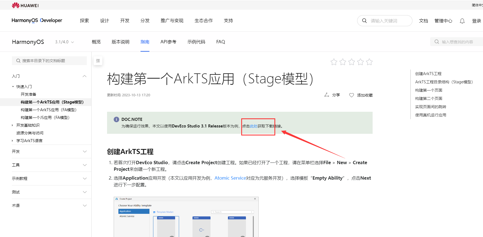Click the 文档 link

tap(424, 21)
